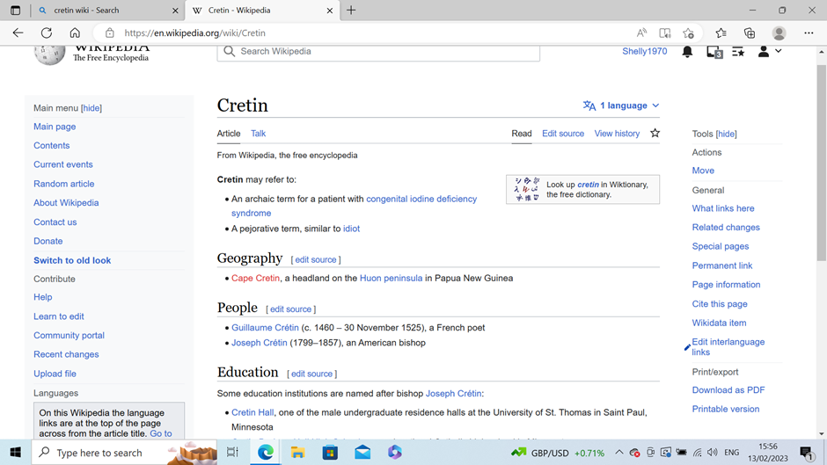Open Wikipedia notices tray showing 3

pyautogui.click(x=714, y=52)
